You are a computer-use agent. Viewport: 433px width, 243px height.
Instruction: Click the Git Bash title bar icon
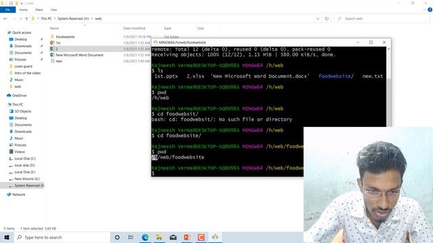click(156, 43)
